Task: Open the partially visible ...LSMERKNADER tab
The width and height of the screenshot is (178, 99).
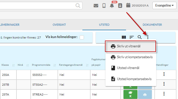Action: click(10, 25)
